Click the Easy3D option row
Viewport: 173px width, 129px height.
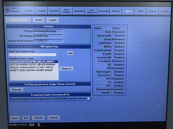point(109,54)
